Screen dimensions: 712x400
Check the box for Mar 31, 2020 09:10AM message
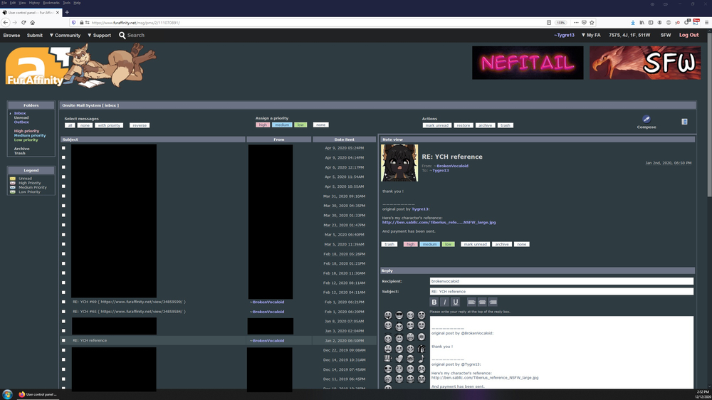pos(63,196)
